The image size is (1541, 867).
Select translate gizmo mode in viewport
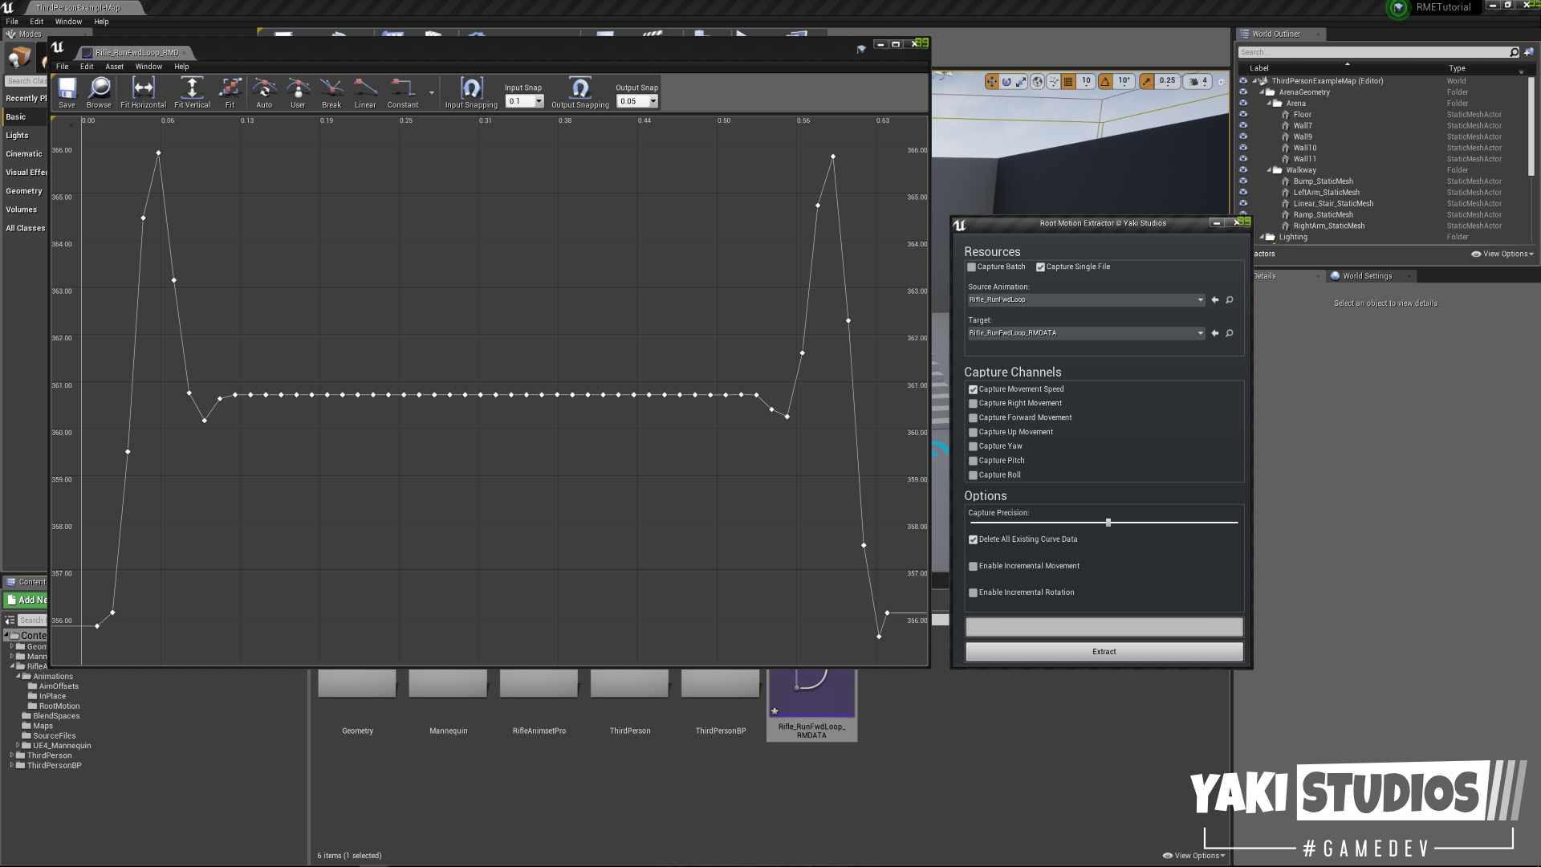(x=992, y=81)
